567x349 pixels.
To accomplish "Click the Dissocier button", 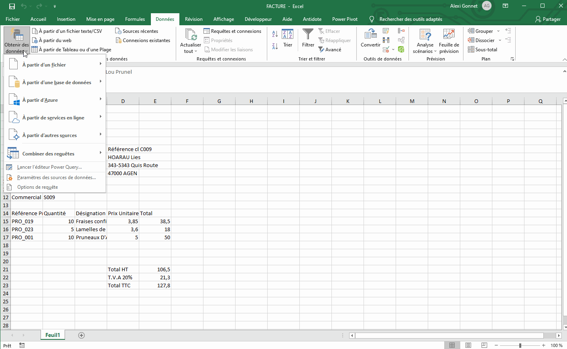I will (x=482, y=40).
